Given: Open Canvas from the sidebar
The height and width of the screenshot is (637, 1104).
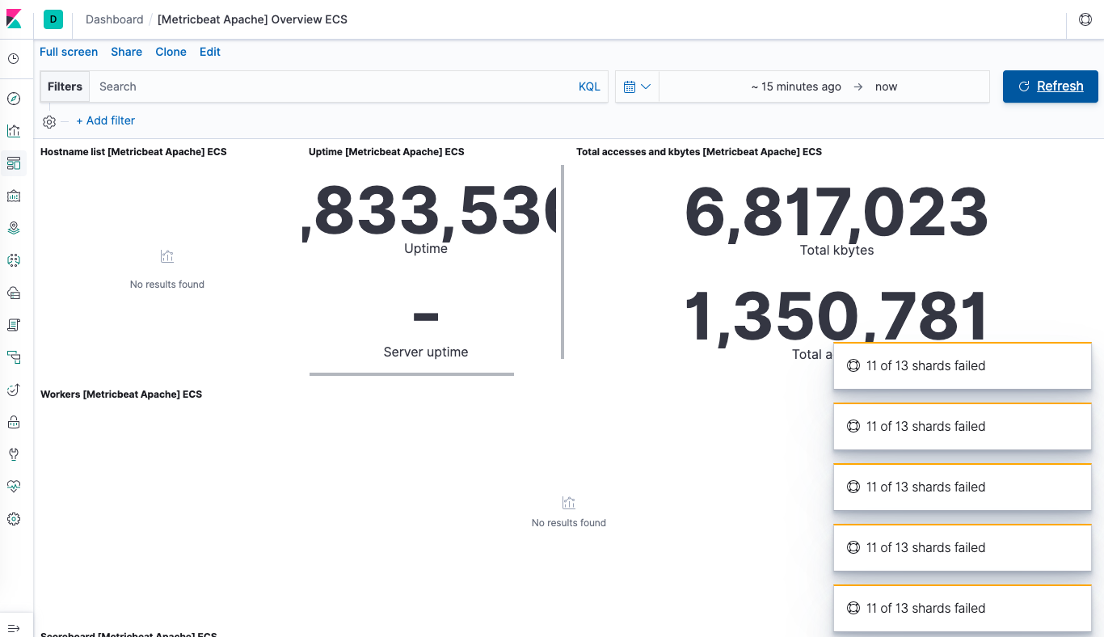Looking at the screenshot, I should pyautogui.click(x=14, y=196).
